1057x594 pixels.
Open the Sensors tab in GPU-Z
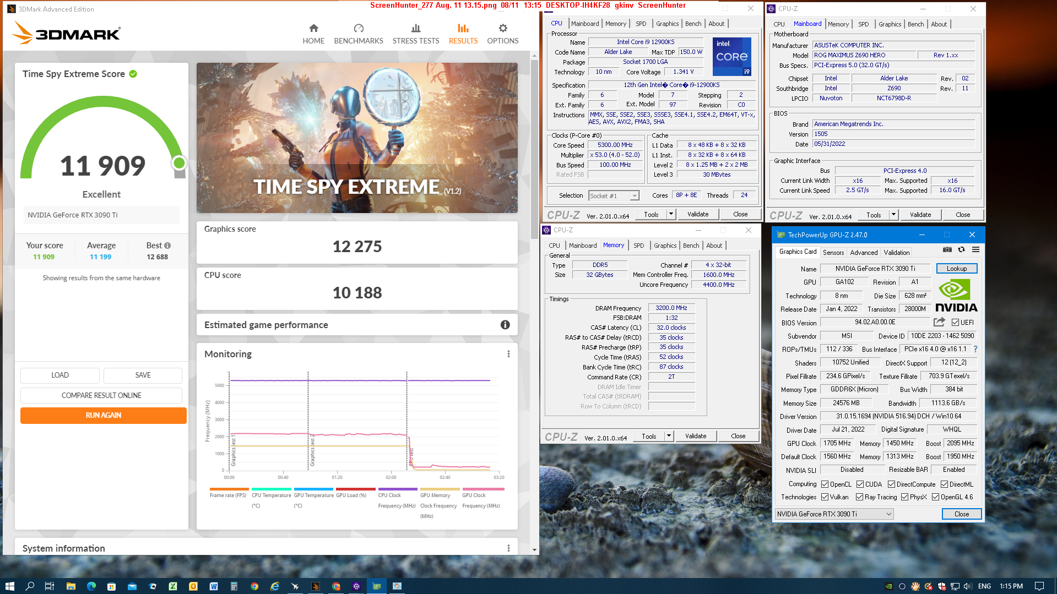(x=833, y=253)
